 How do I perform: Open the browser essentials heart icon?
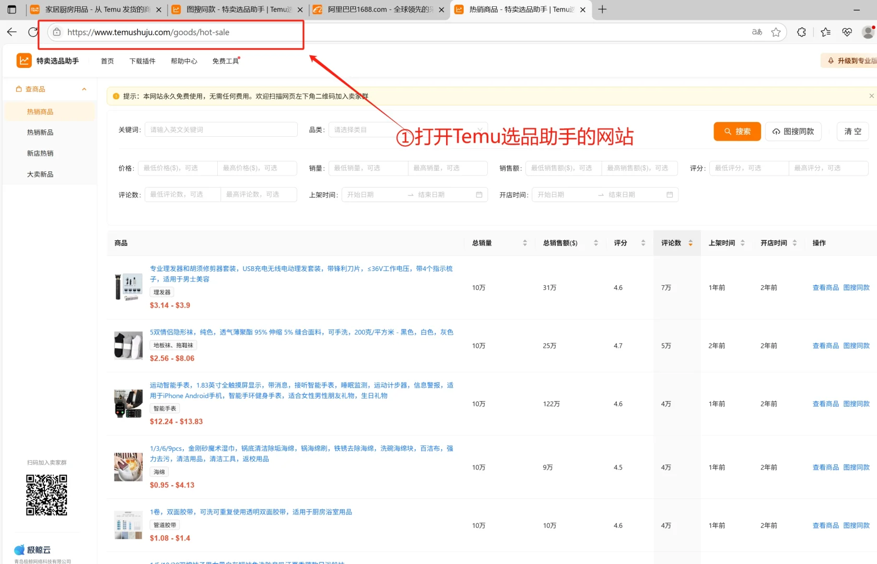click(x=847, y=32)
